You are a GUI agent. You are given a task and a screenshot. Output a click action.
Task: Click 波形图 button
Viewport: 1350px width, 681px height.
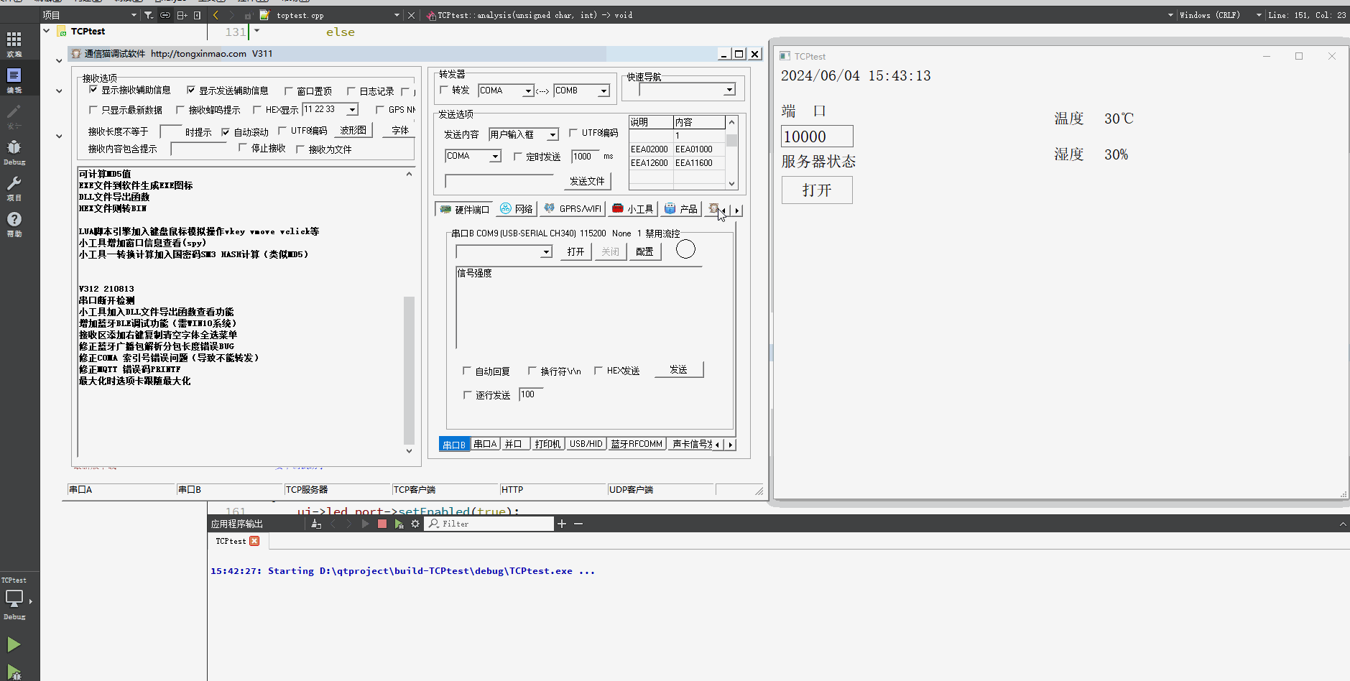tap(353, 130)
